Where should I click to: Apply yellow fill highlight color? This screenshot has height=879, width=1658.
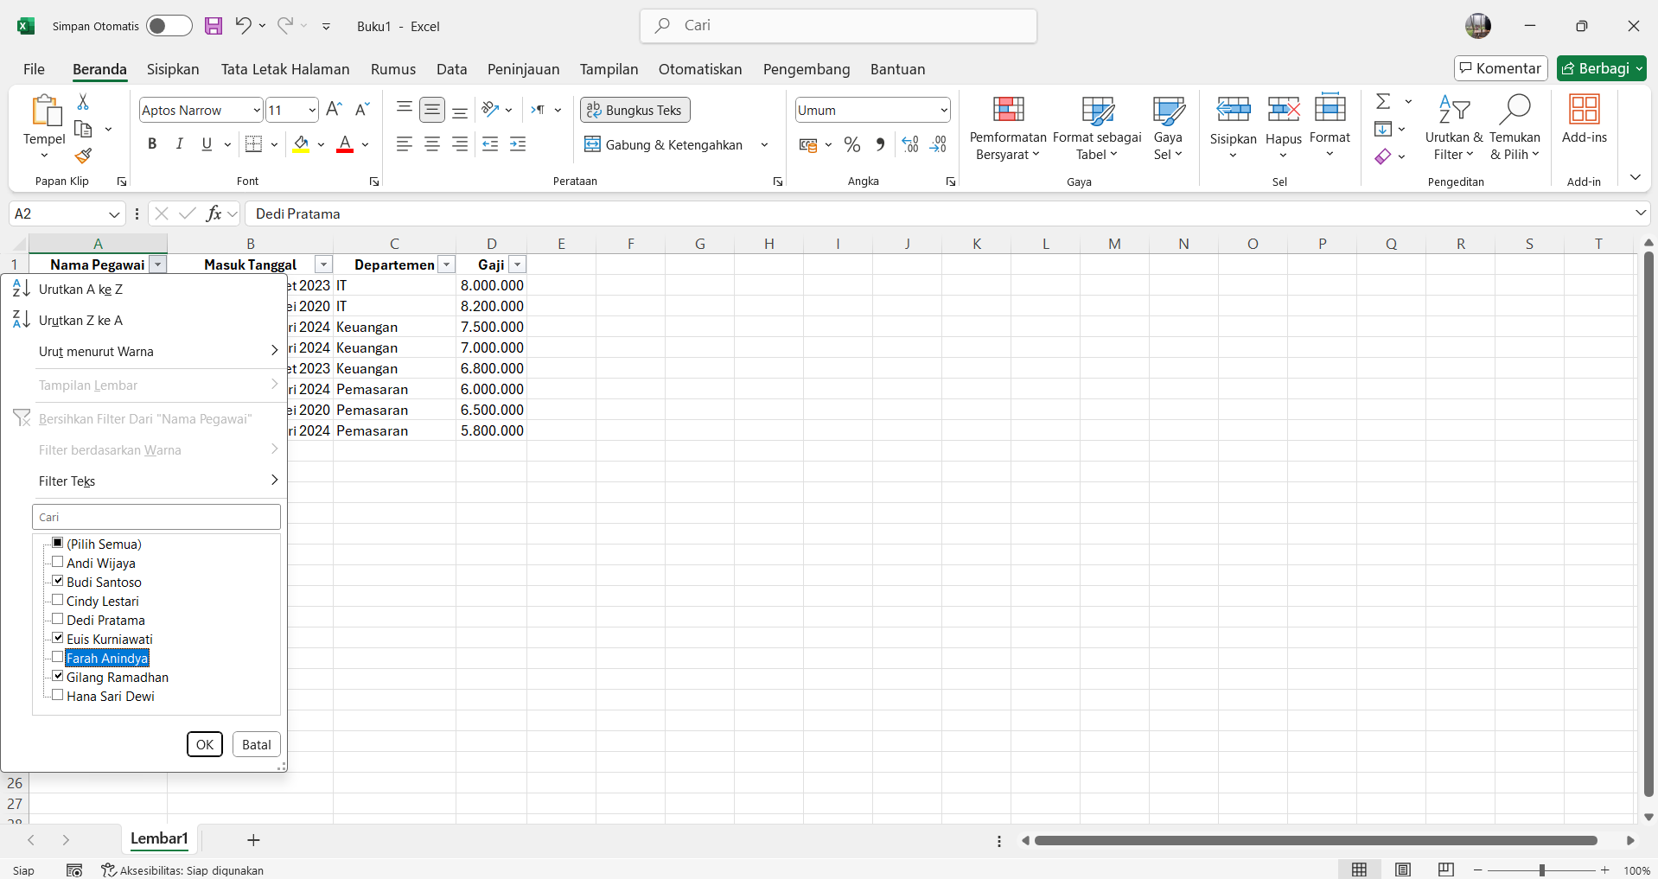[301, 144]
